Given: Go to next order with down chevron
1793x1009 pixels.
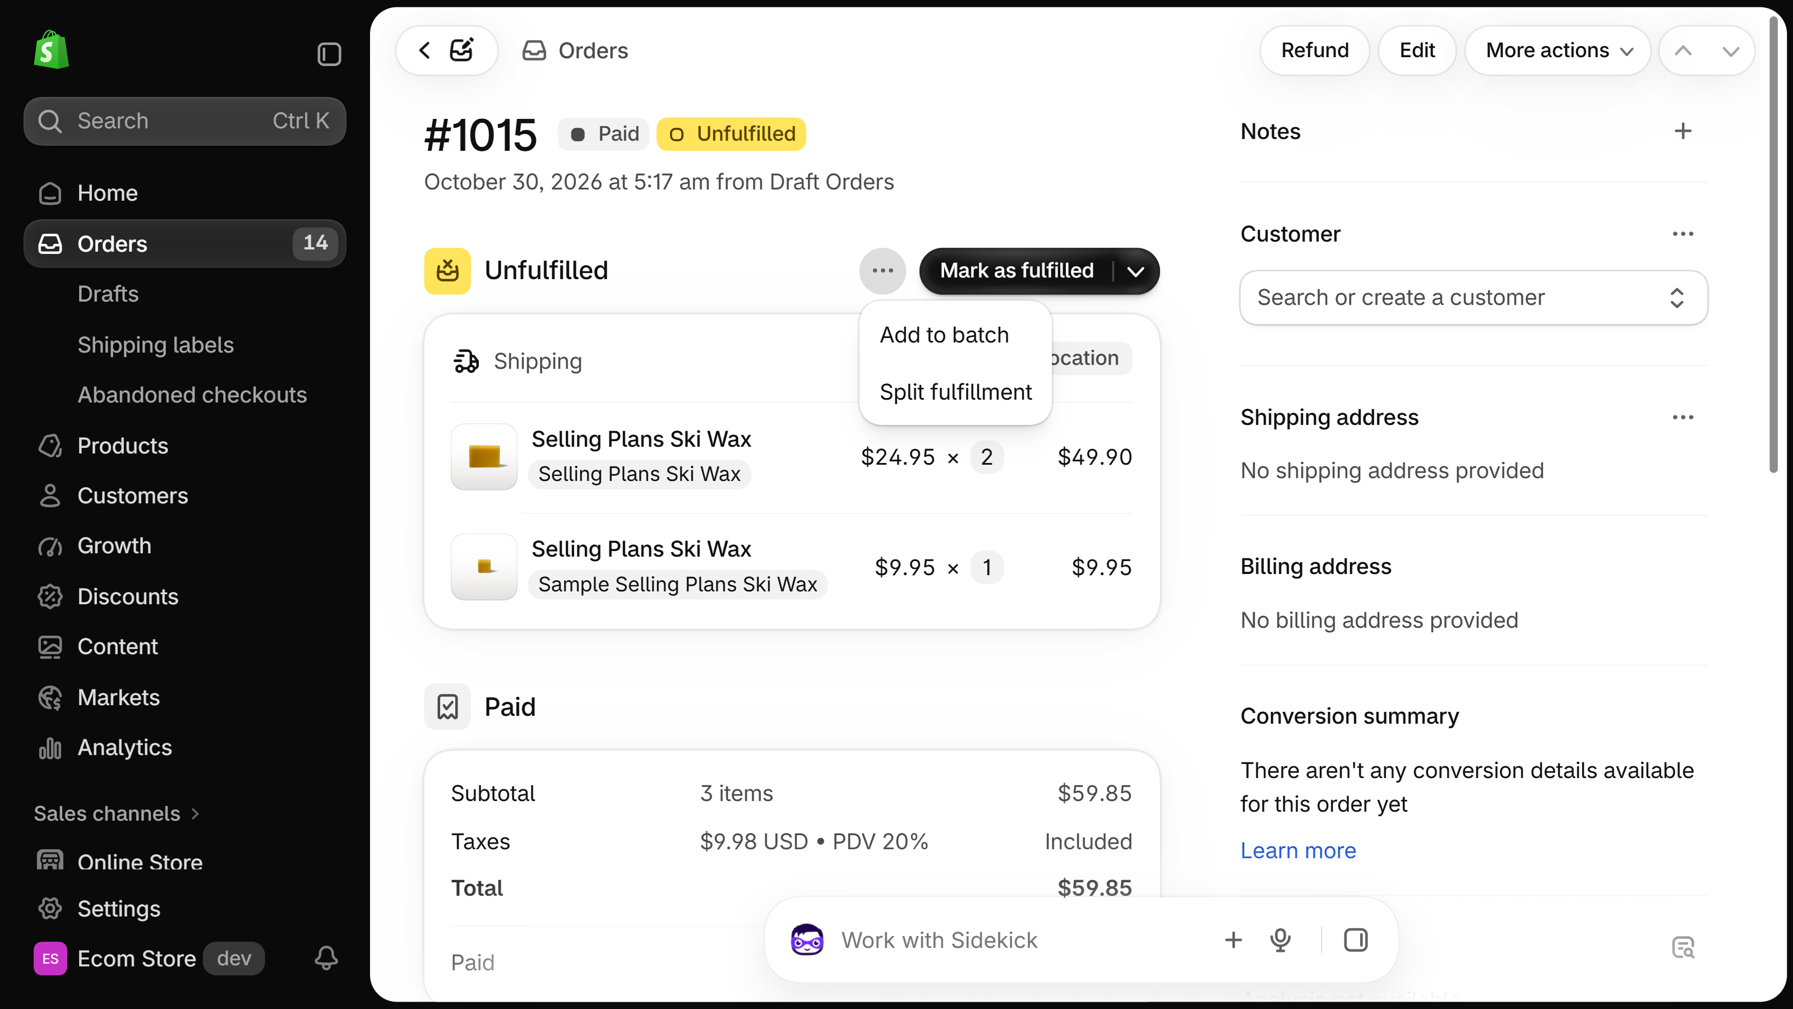Looking at the screenshot, I should pos(1731,51).
